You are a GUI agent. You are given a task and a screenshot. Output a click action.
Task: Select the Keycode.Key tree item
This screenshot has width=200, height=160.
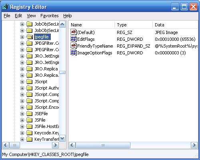coord(47,133)
